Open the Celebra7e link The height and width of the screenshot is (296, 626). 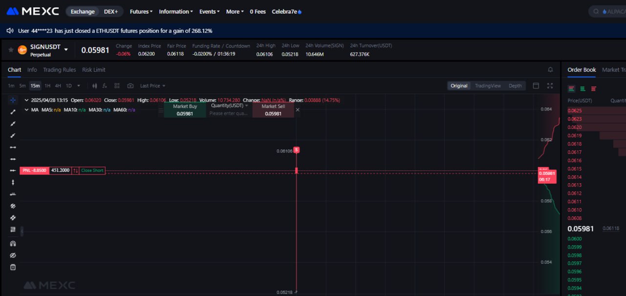click(287, 11)
